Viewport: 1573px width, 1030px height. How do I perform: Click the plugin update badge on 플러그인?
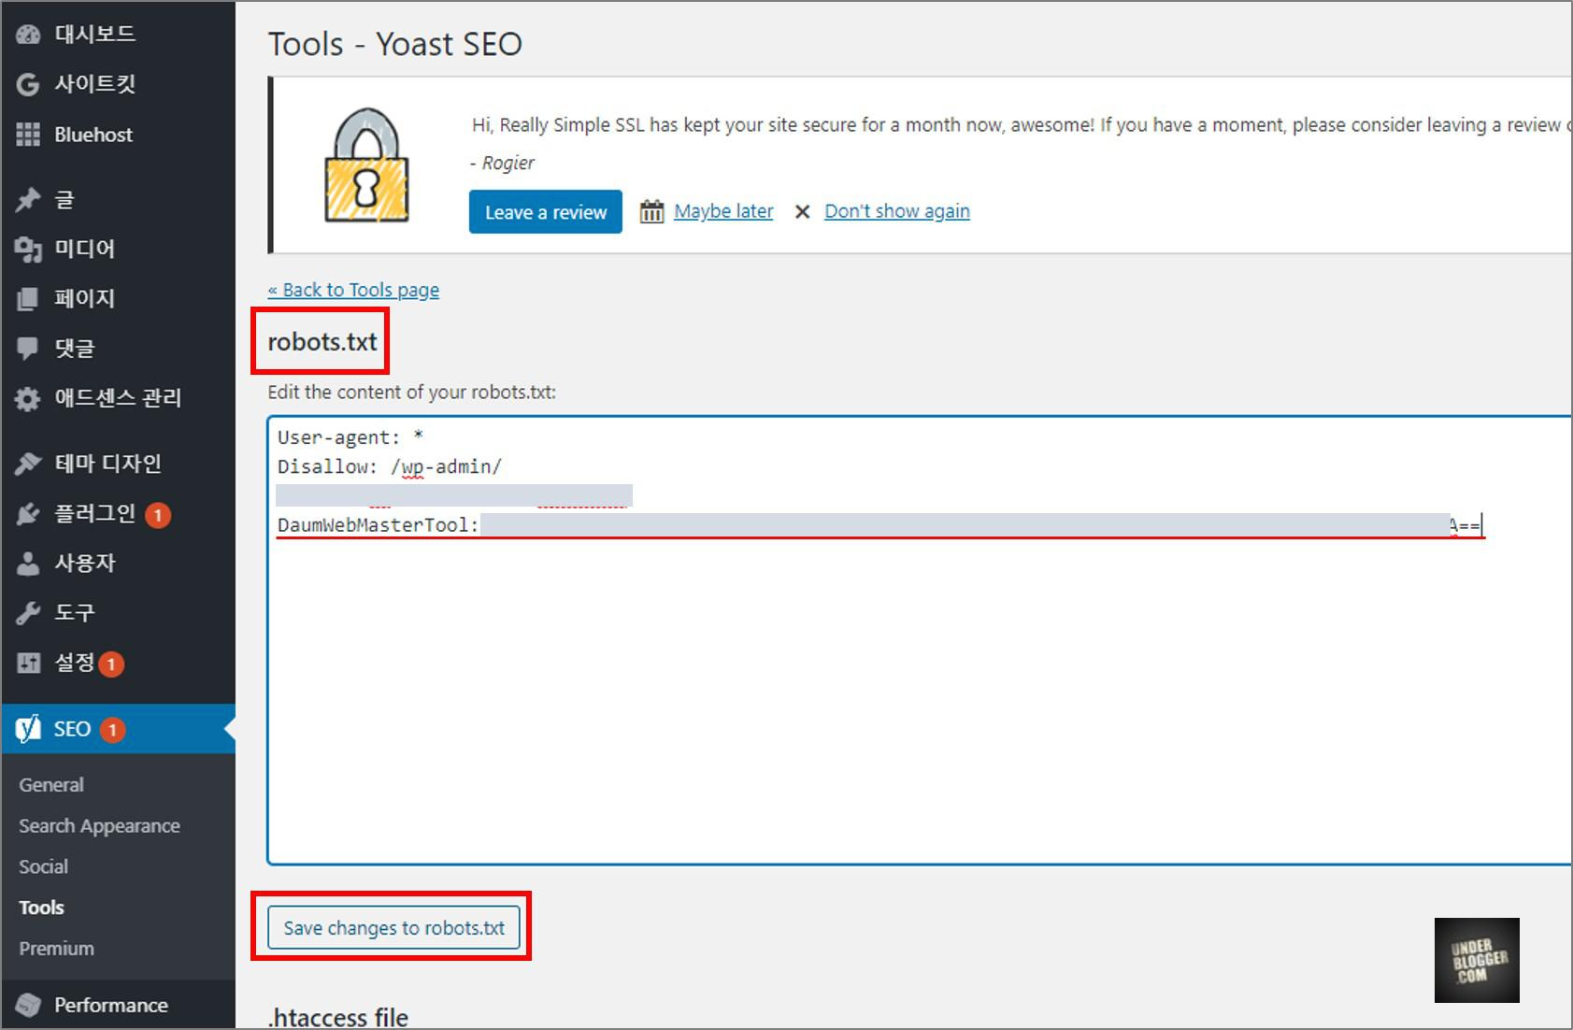pyautogui.click(x=158, y=515)
